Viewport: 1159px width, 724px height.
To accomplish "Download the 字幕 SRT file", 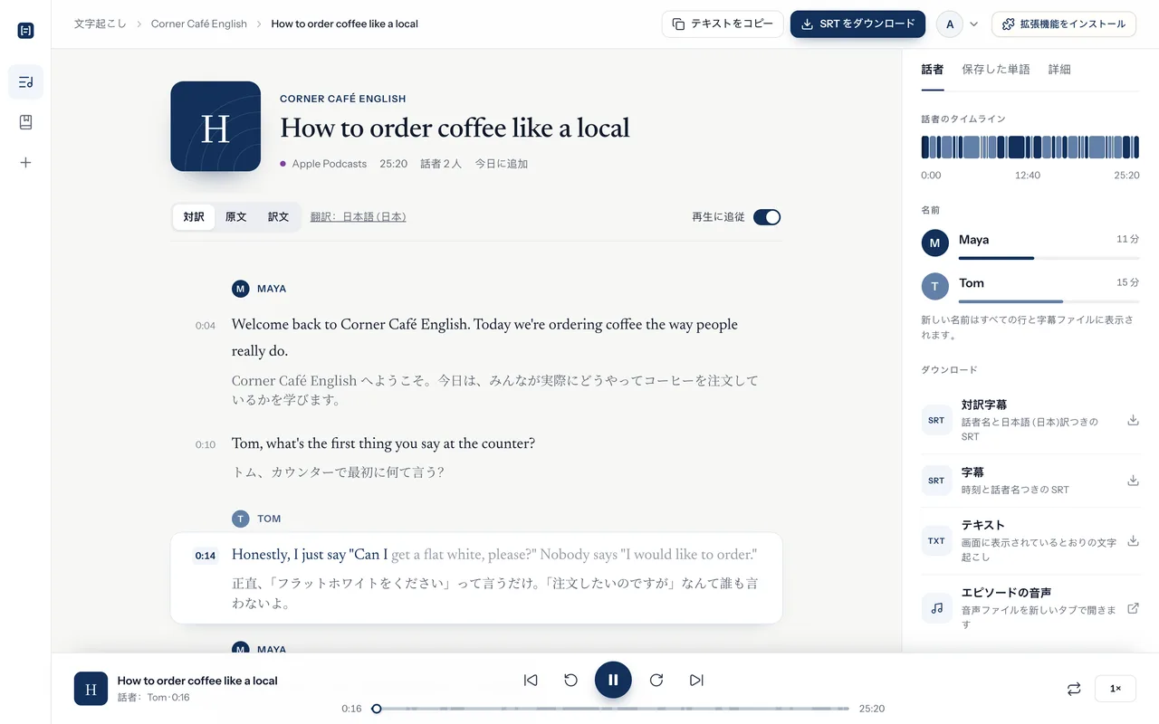I will 1133,481.
